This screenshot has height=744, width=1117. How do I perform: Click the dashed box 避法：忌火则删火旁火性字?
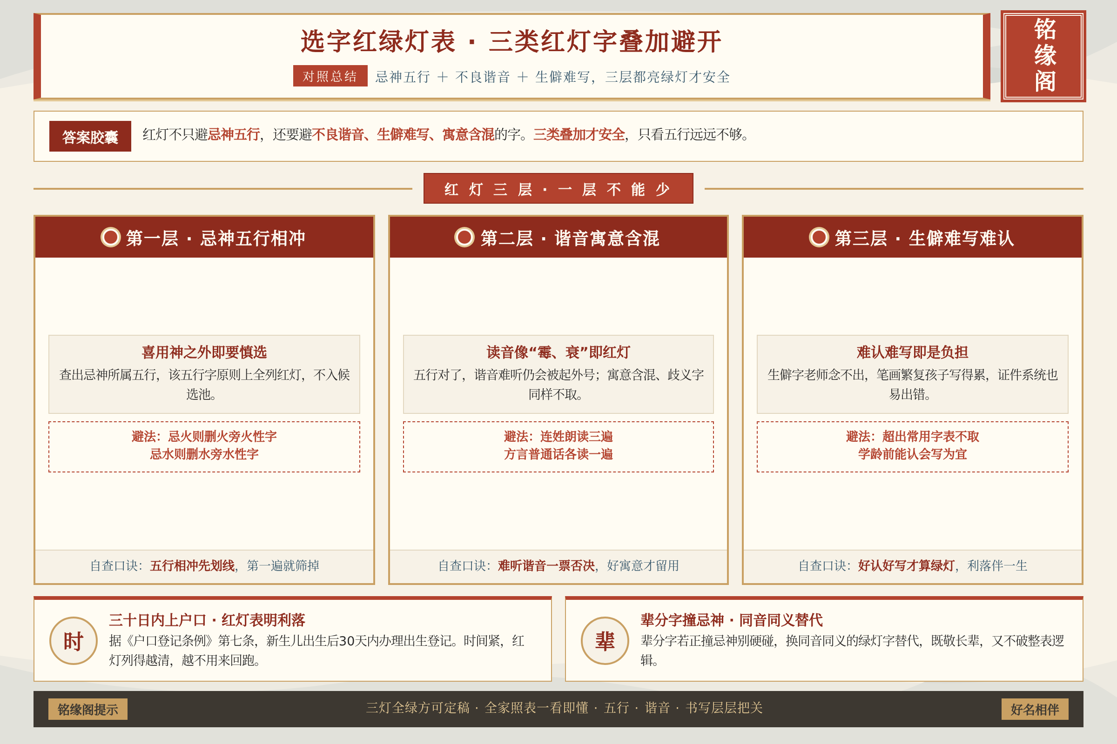[204, 446]
